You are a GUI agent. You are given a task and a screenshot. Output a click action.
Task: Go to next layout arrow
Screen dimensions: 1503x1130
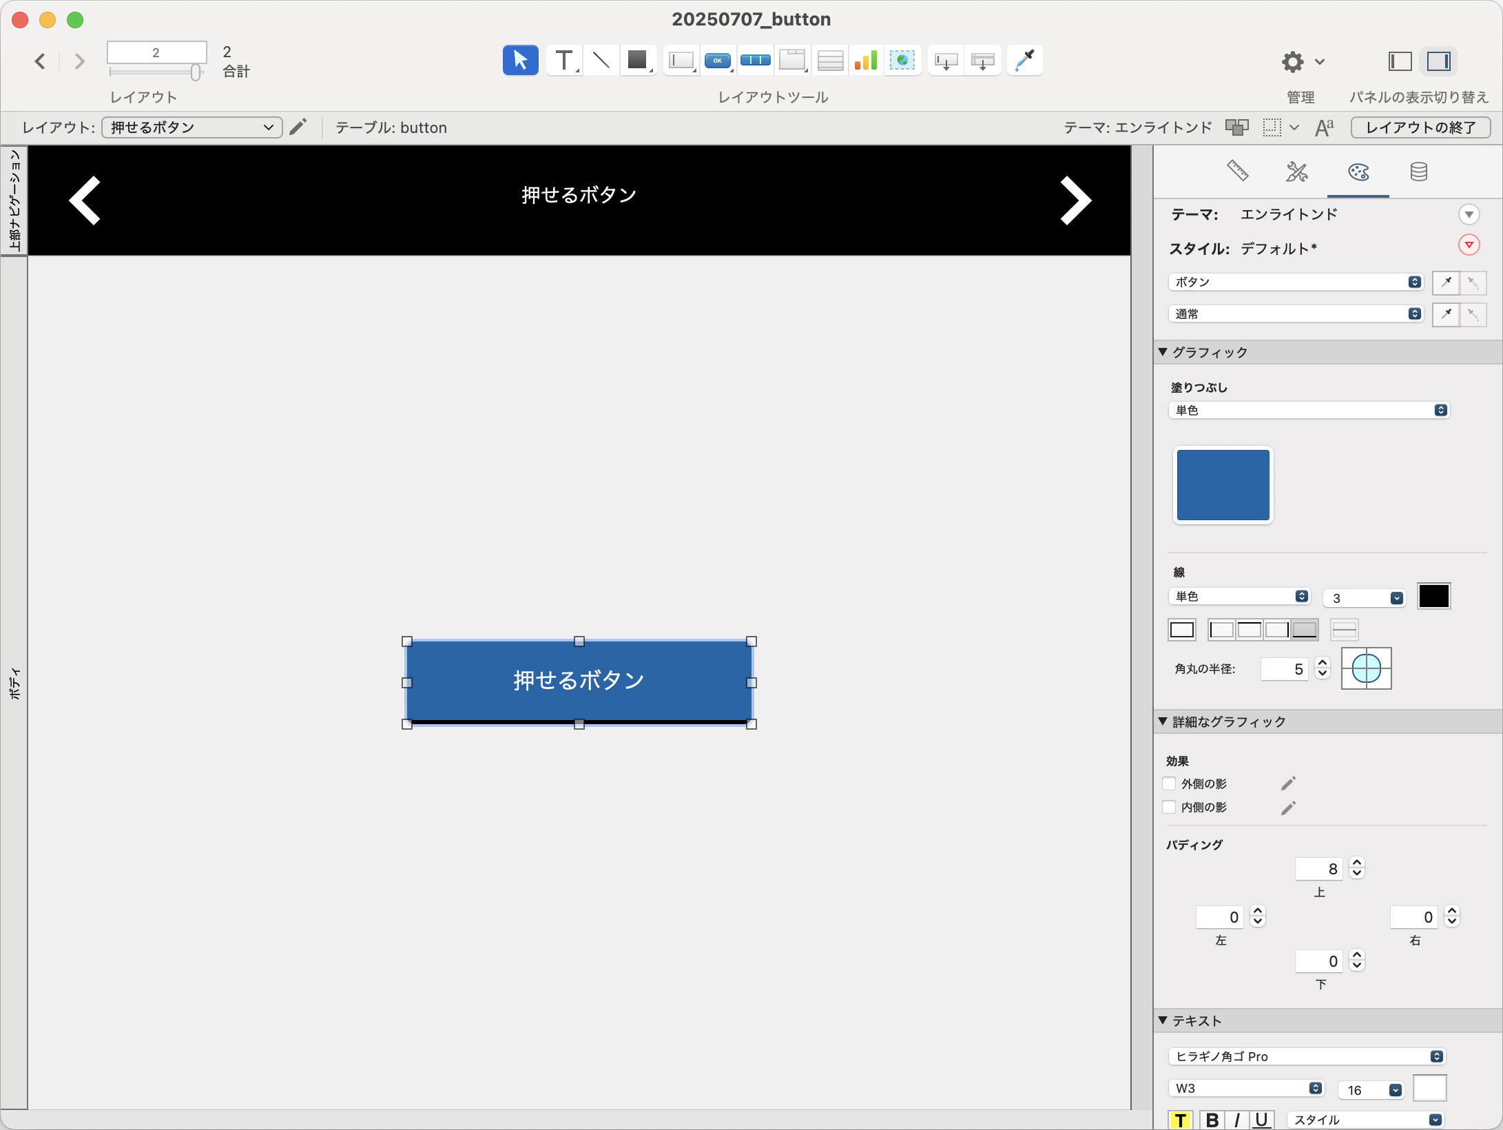point(79,61)
